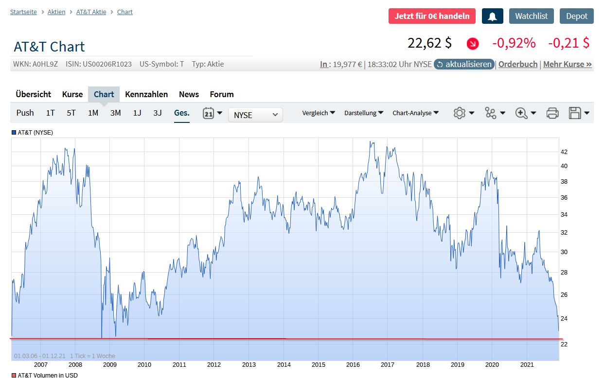Go to Startseite breadcrumb
Viewport: 604px width, 378px height.
(23, 12)
